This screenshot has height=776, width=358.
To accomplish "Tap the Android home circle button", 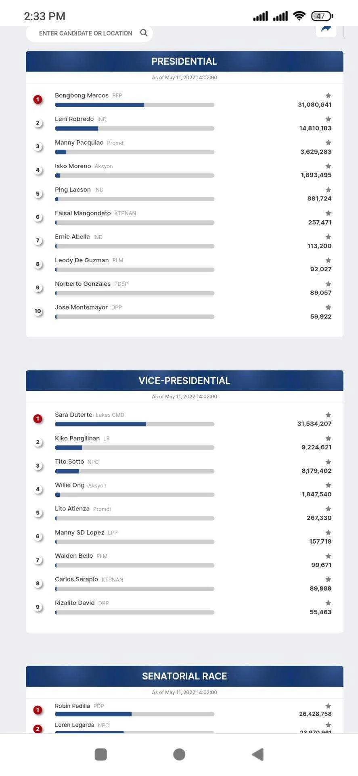I will click(179, 754).
